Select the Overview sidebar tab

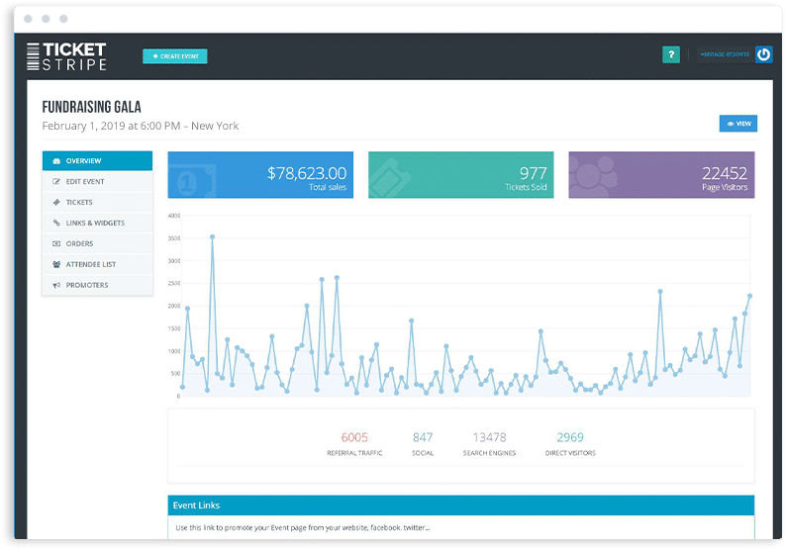click(97, 161)
